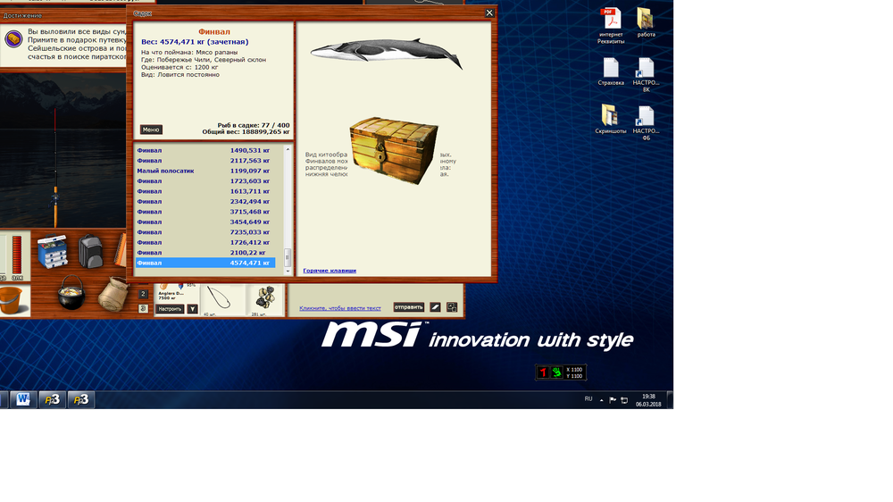Viewport: 893px width, 502px height.
Task: Click the chat window icon right of the eraser
Action: 452,307
